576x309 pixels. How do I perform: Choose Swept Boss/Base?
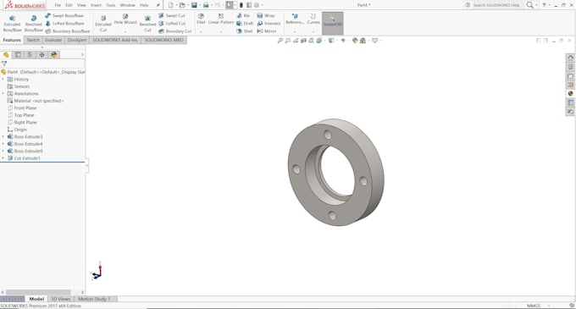(64, 15)
